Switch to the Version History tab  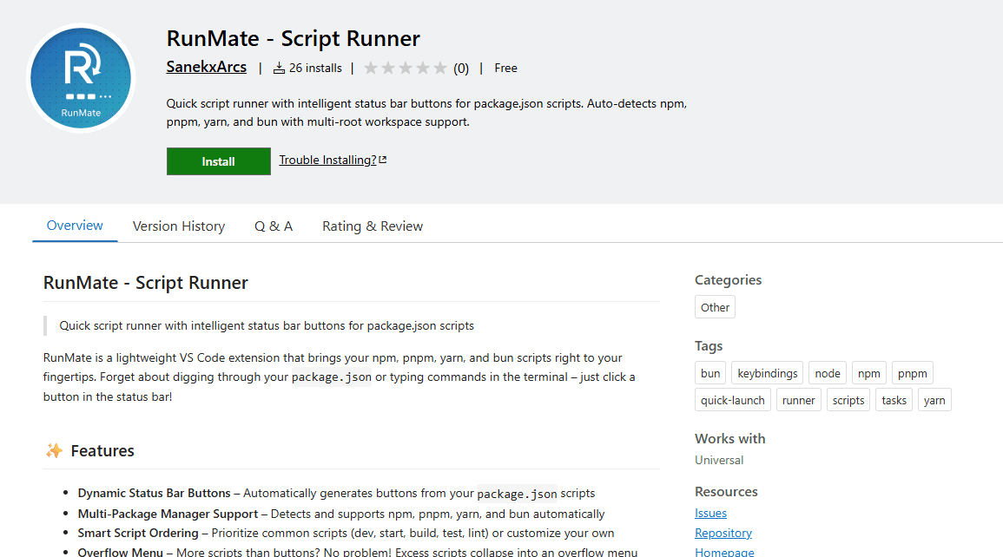pos(179,226)
